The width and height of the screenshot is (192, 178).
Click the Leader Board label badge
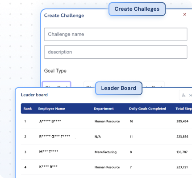(119, 88)
